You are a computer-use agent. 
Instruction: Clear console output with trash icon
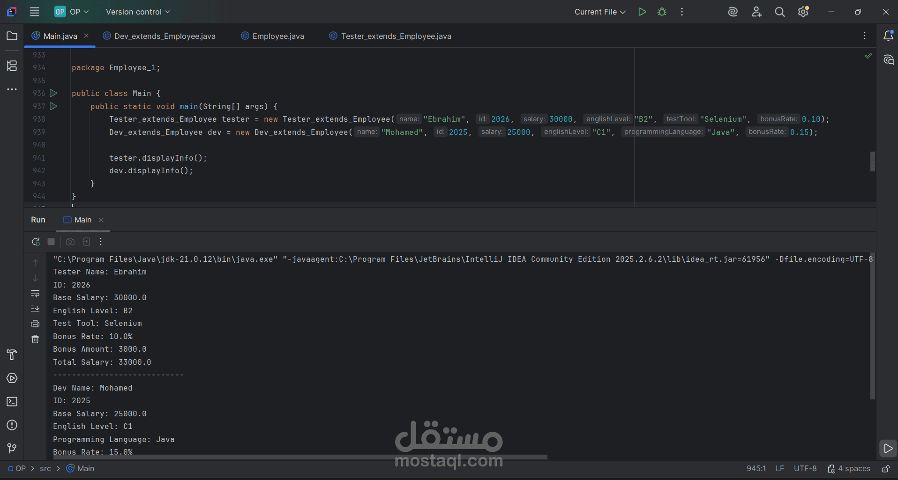coord(35,339)
